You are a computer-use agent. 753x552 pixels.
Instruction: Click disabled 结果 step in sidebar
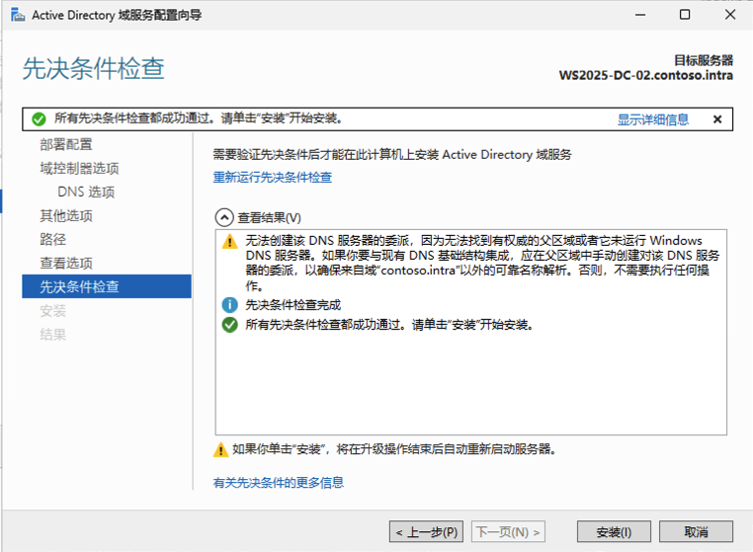pyautogui.click(x=52, y=335)
